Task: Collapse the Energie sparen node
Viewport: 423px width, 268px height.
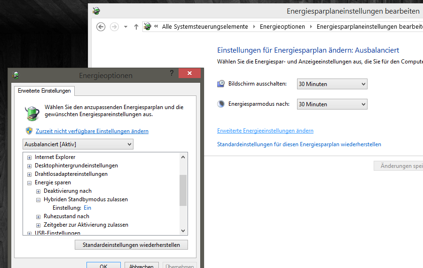Action: (x=30, y=183)
